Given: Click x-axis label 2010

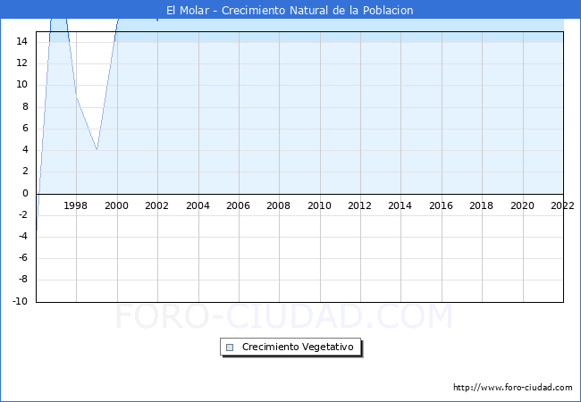Looking at the screenshot, I should pyautogui.click(x=319, y=205).
